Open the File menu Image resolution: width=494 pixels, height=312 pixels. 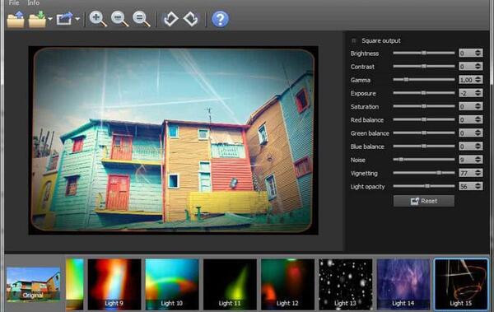point(14,2)
